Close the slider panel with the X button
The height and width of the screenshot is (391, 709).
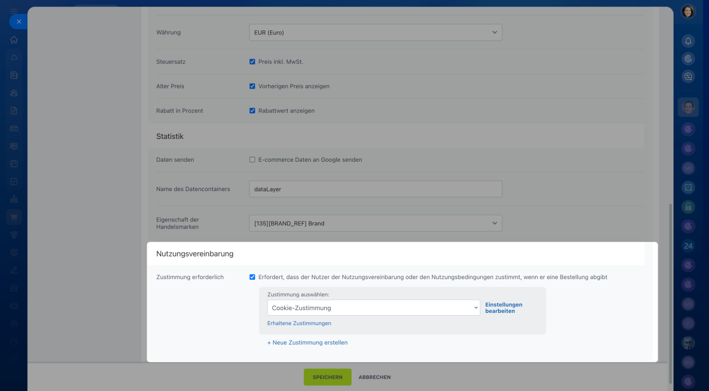click(18, 22)
